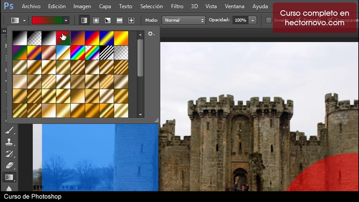
Task: Select the Clone Stamp tool
Action: point(9,142)
